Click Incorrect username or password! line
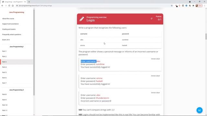This screenshot has width=207, height=116. (96, 101)
